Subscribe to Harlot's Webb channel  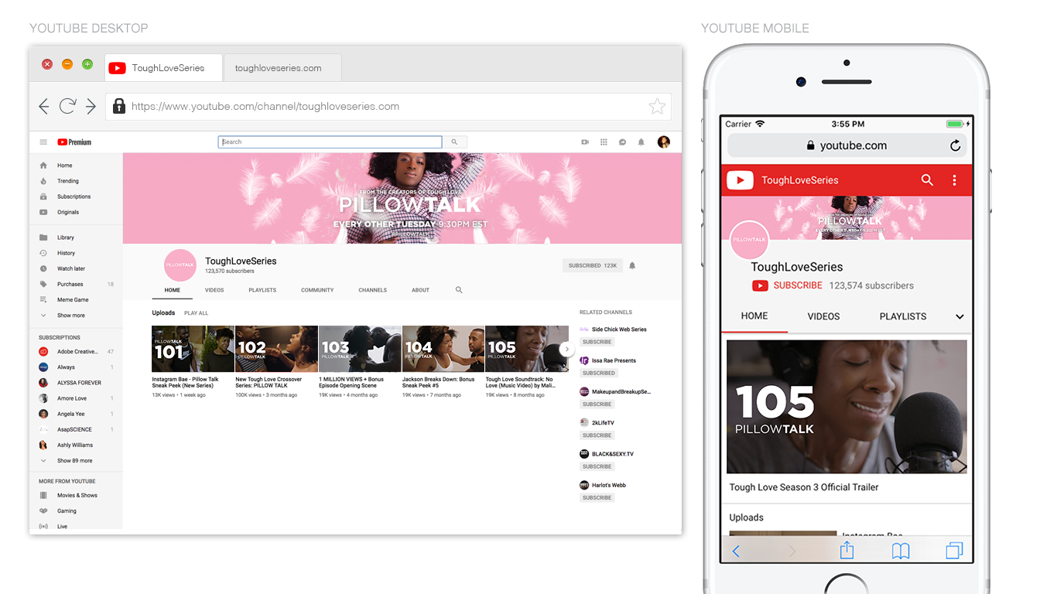tap(597, 497)
